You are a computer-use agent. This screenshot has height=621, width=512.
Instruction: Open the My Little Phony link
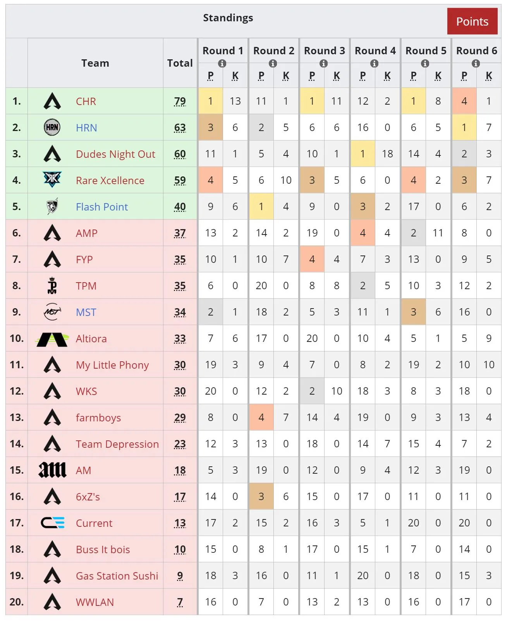point(112,365)
